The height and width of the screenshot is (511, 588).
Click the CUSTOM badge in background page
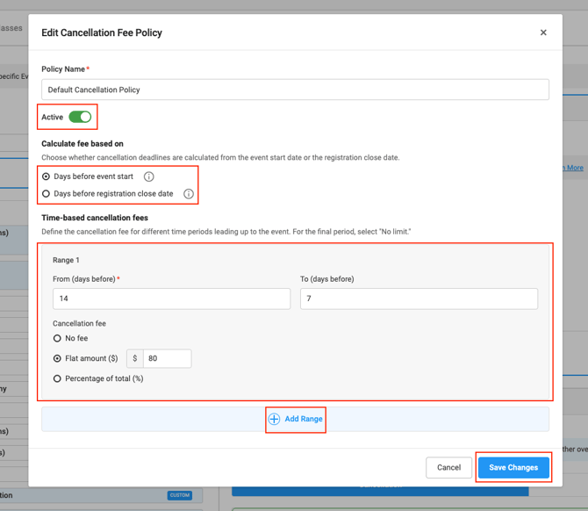[x=180, y=495]
